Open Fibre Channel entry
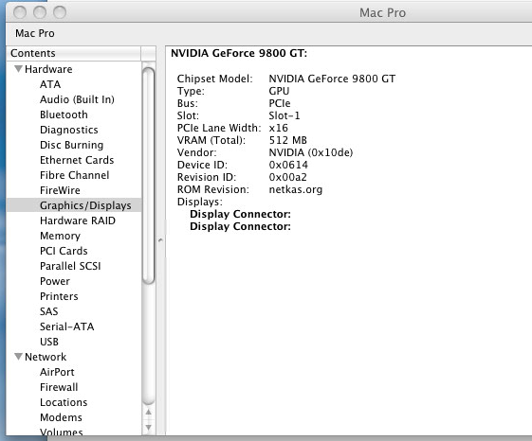This screenshot has width=532, height=441. [75, 175]
